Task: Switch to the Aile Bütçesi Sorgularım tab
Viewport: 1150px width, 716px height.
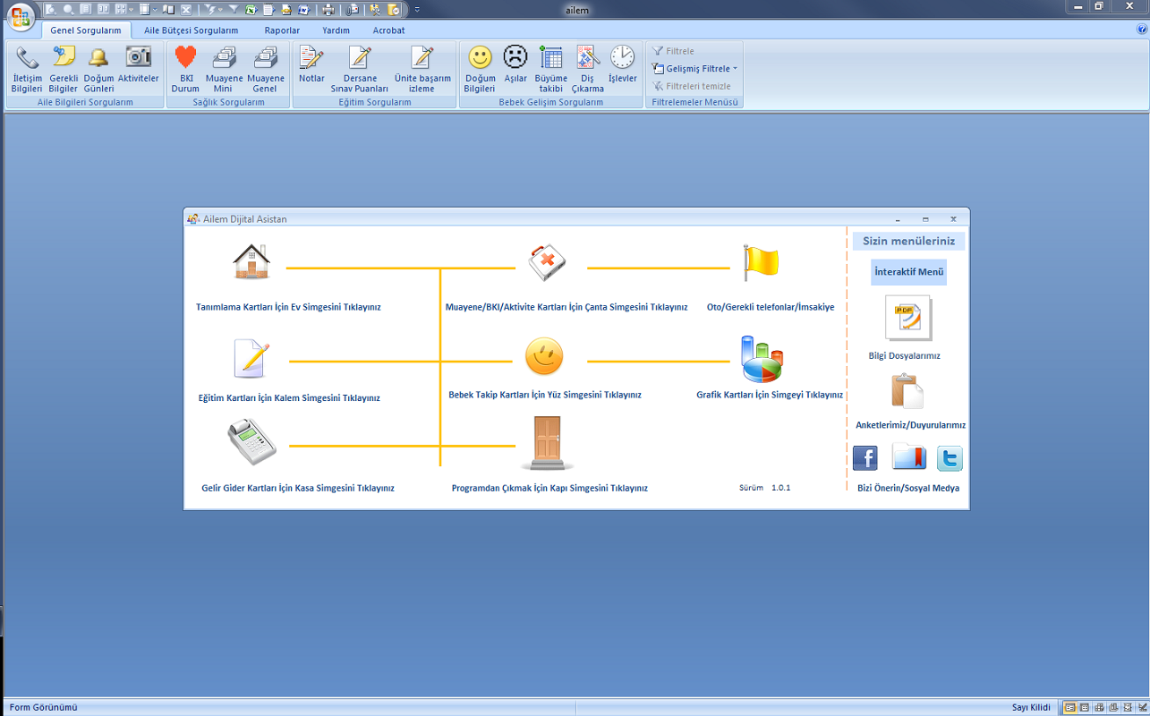Action: [191, 30]
